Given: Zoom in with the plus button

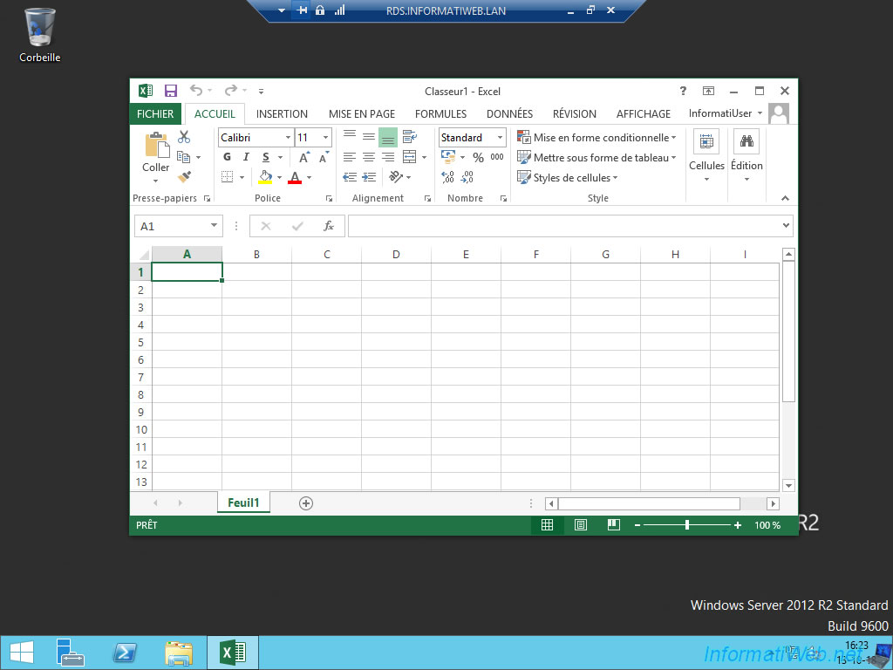Looking at the screenshot, I should point(738,525).
